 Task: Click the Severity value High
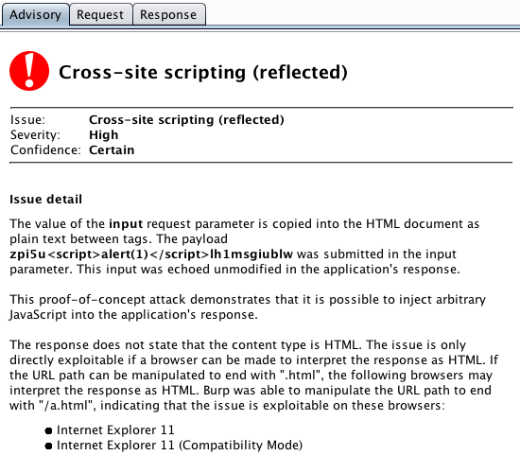pos(103,134)
